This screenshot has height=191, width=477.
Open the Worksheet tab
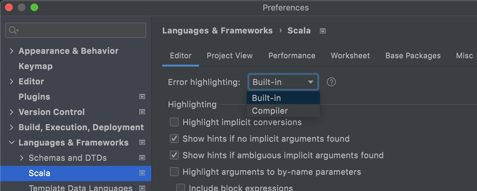pos(350,56)
